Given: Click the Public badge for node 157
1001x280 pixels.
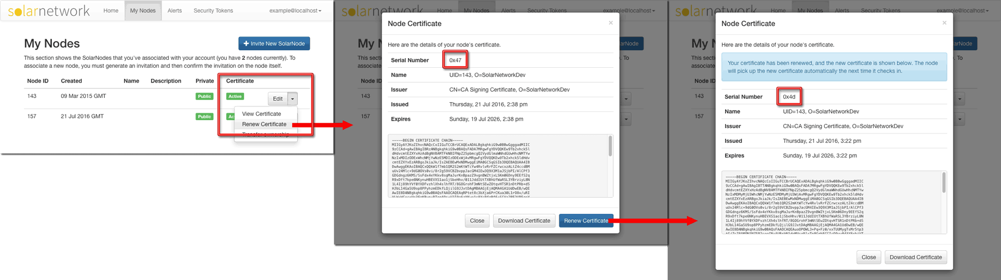Looking at the screenshot, I should coord(204,116).
